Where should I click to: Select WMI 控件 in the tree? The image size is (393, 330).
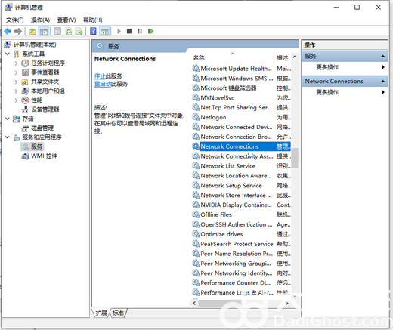point(45,156)
